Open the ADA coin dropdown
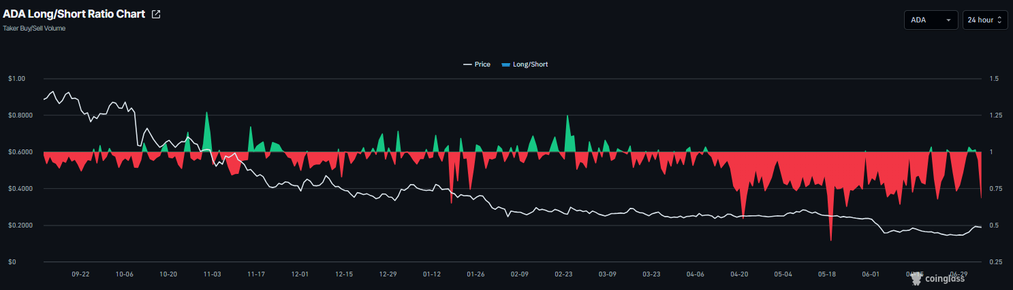 pyautogui.click(x=931, y=20)
